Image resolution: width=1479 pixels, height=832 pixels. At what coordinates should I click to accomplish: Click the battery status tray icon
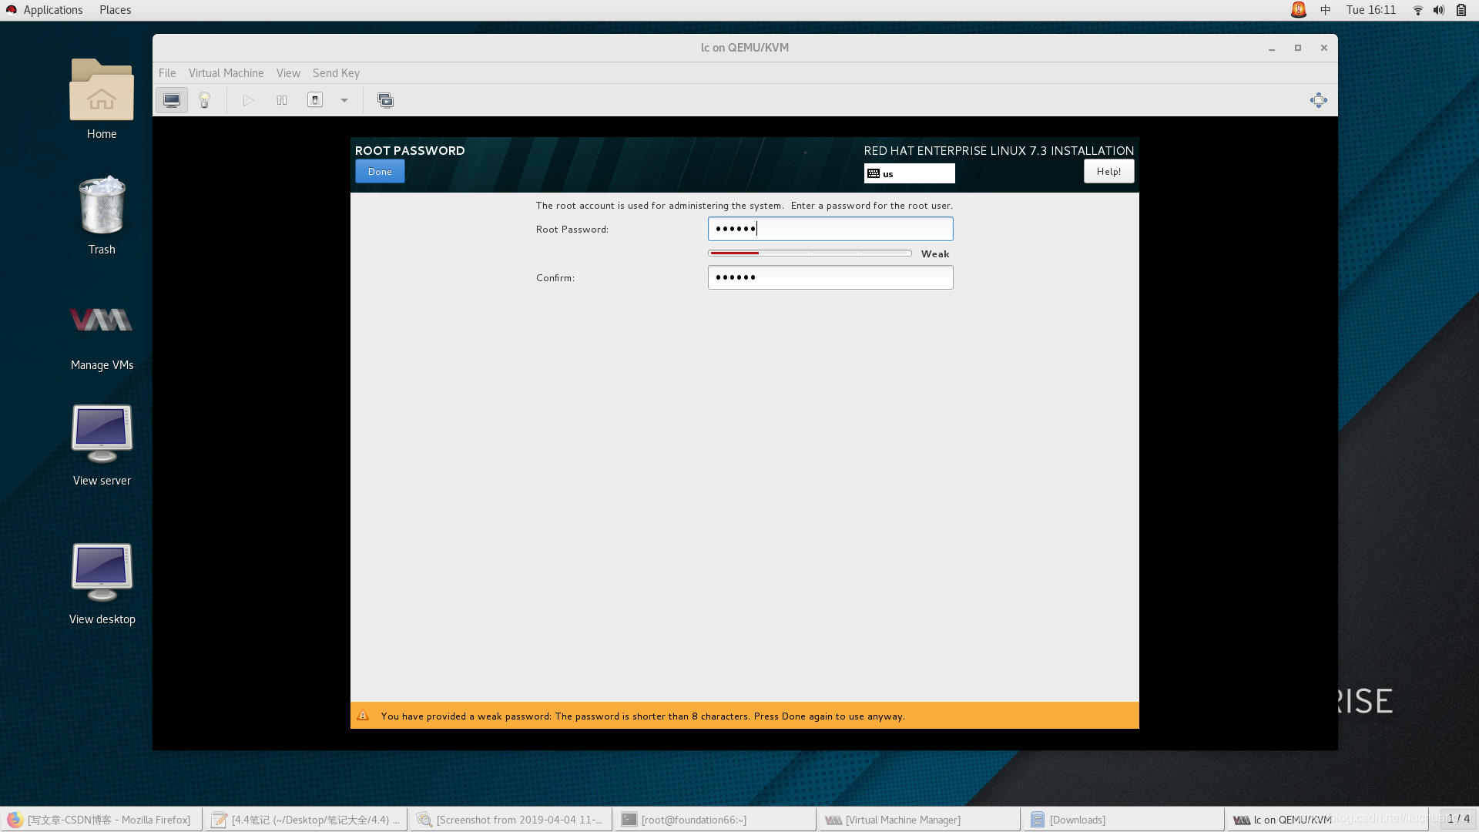[1461, 10]
